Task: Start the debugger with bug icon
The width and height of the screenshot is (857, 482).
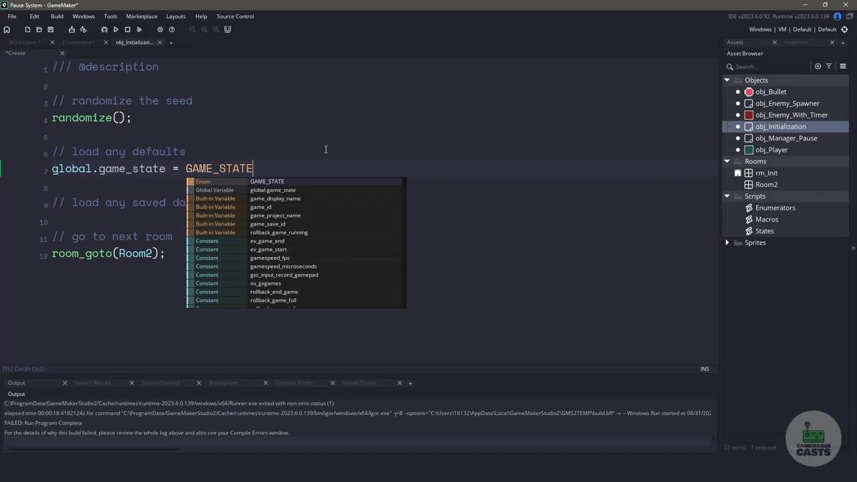Action: pos(104,29)
